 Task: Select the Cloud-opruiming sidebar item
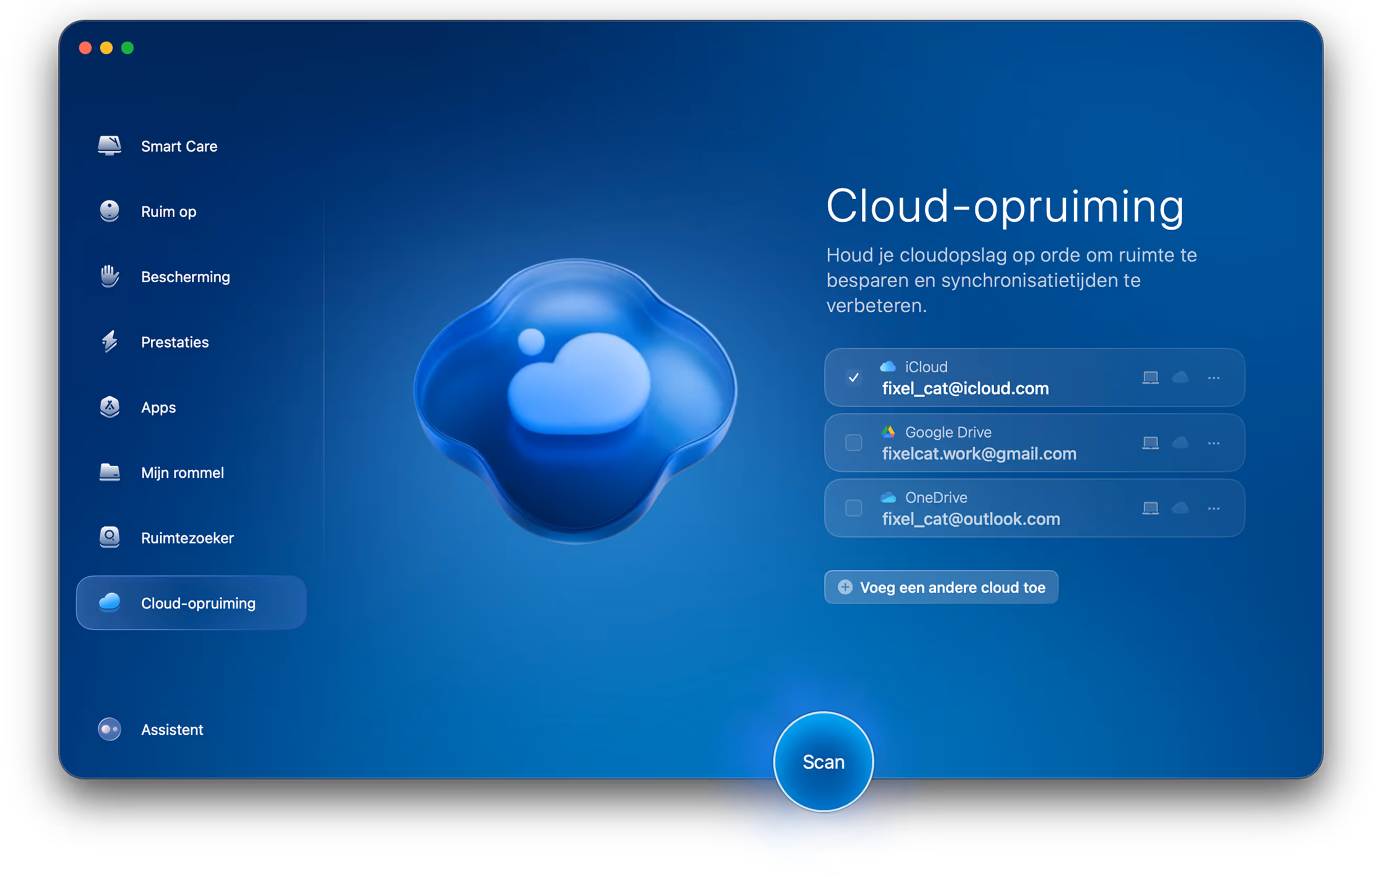[x=191, y=603]
